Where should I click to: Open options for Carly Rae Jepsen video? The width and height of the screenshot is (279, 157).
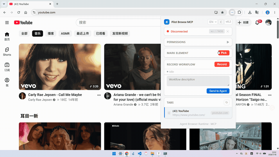(x=99, y=95)
